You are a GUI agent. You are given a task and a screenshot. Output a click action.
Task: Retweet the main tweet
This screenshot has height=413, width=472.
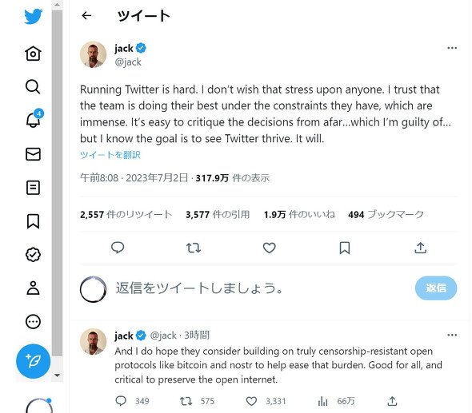(194, 248)
